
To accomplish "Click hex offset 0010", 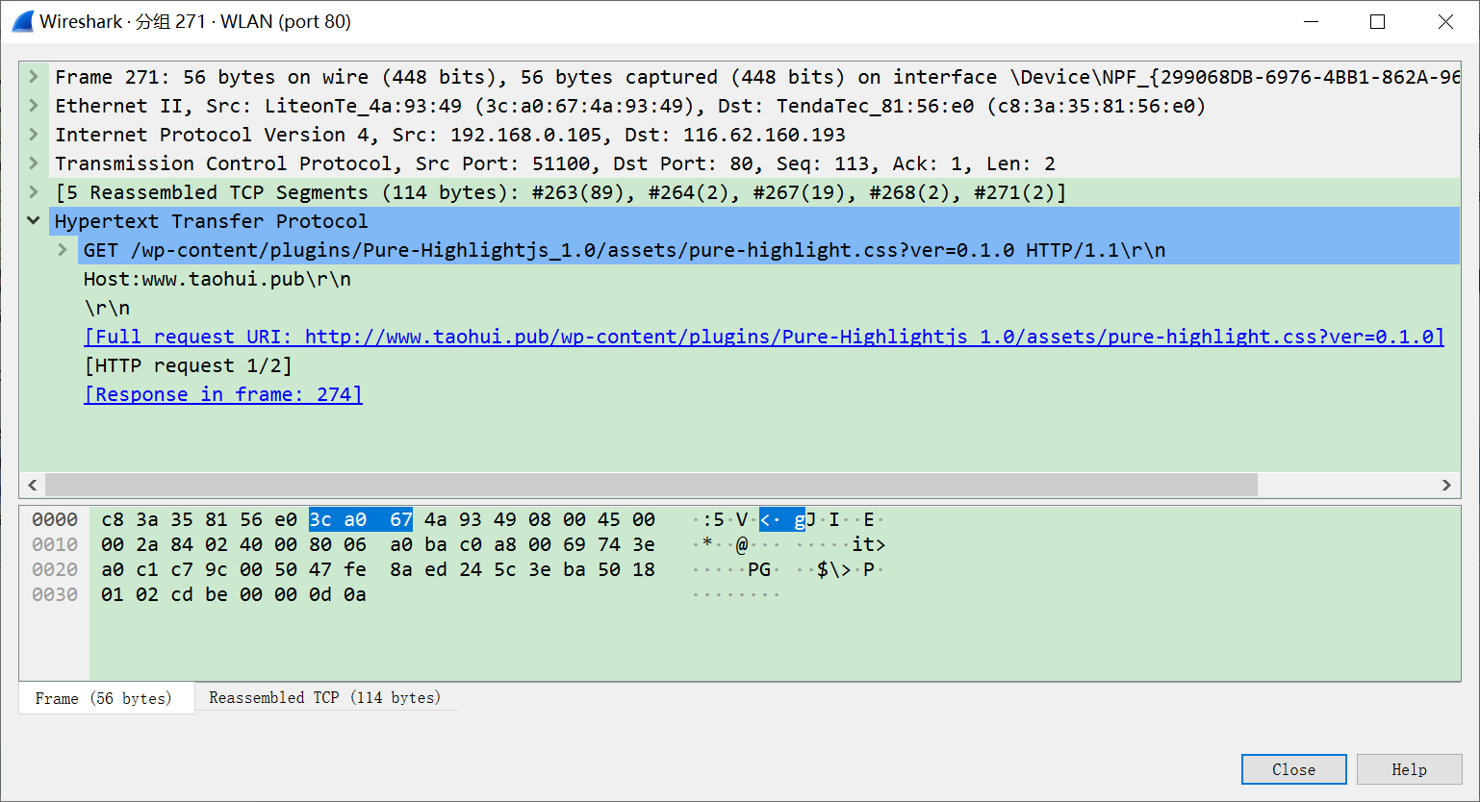I will pos(55,544).
